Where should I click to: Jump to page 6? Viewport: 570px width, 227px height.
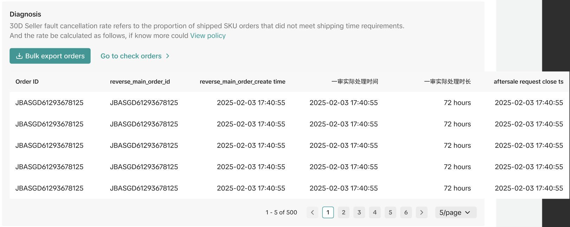click(x=406, y=212)
